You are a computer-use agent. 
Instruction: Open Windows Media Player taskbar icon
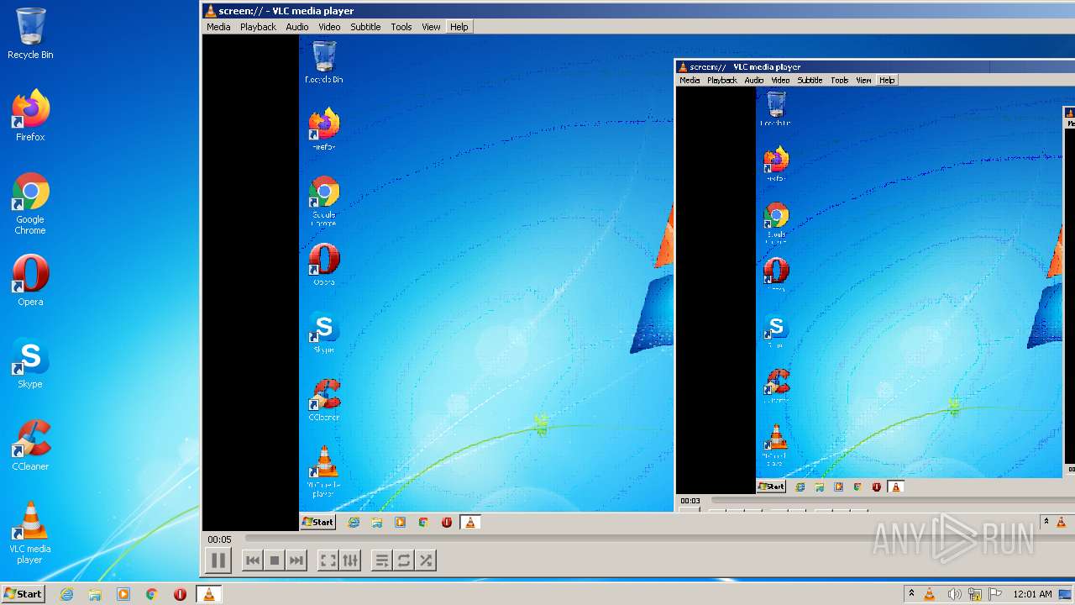point(123,594)
